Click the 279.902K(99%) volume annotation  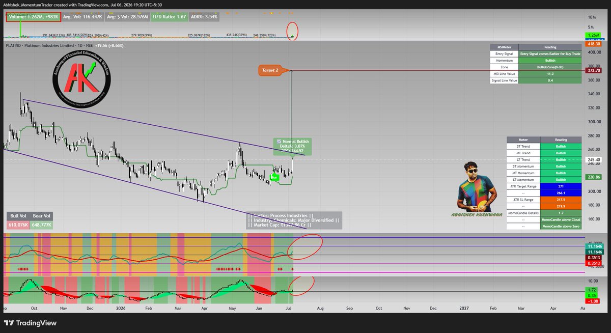point(142,36)
